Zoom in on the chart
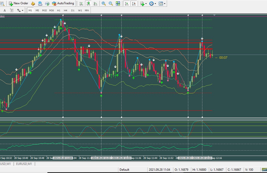This screenshot has width=267, height=173. point(104,4)
